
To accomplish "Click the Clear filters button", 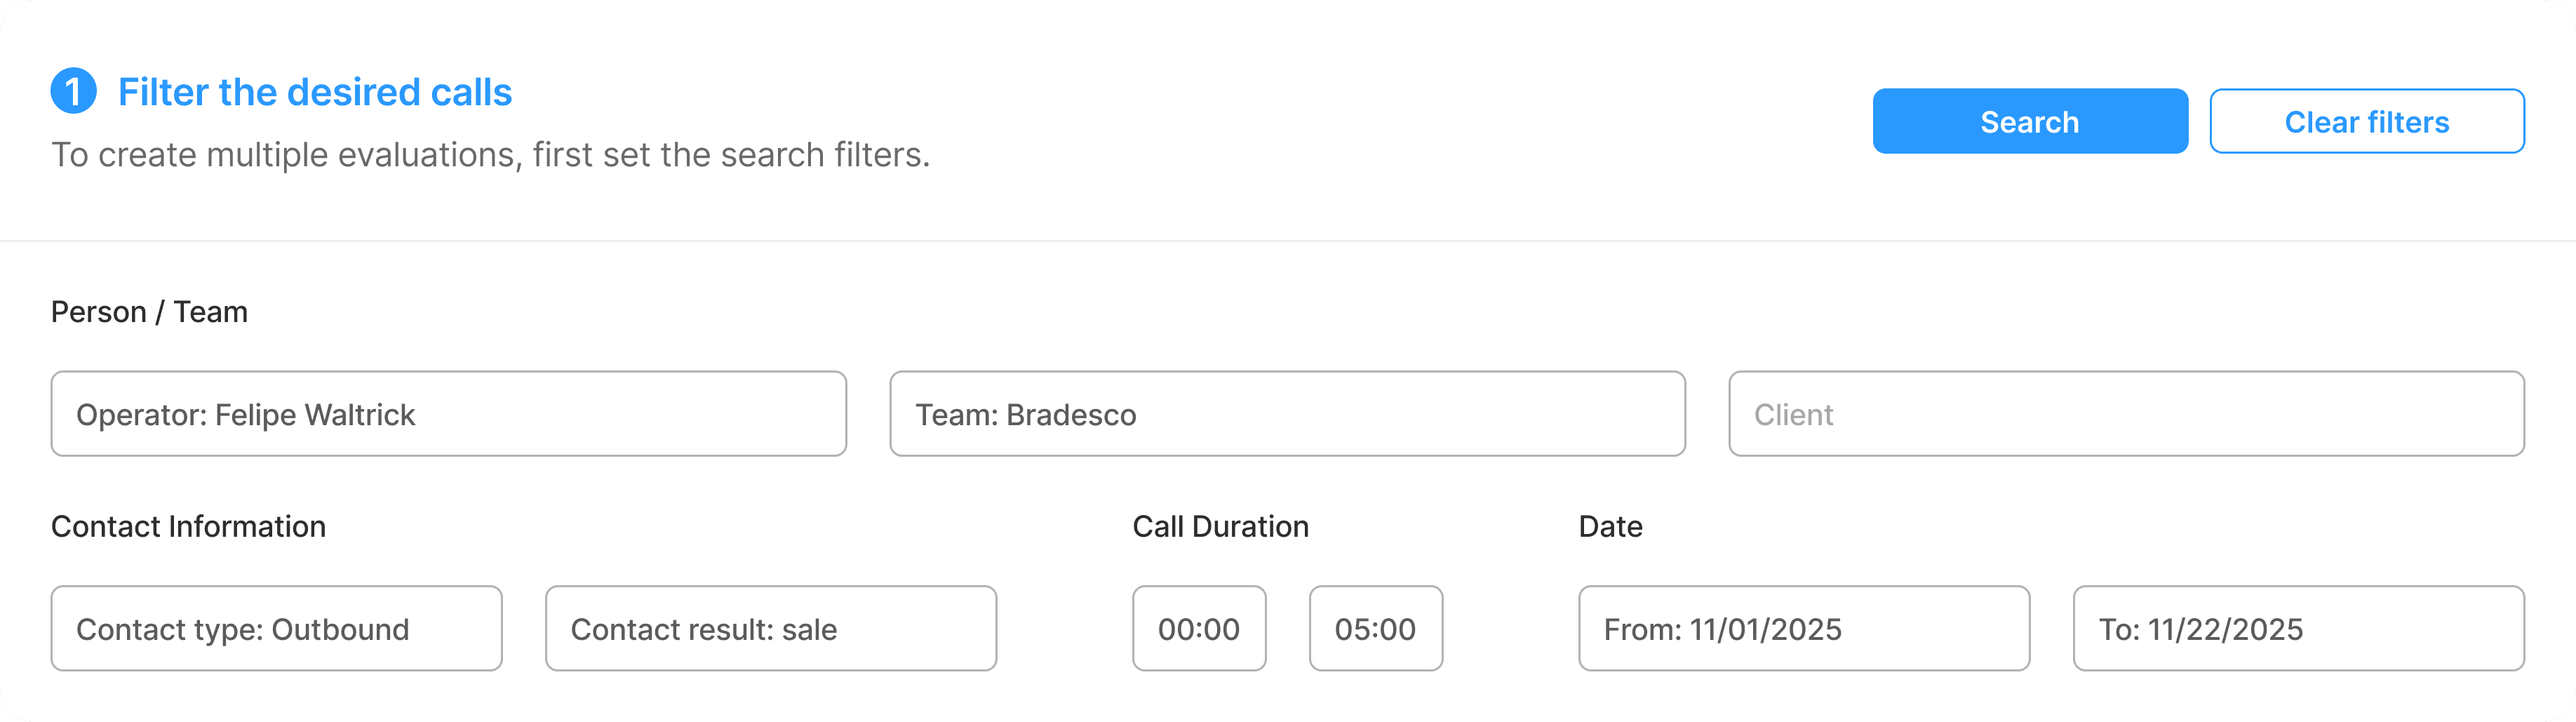I will (2367, 121).
